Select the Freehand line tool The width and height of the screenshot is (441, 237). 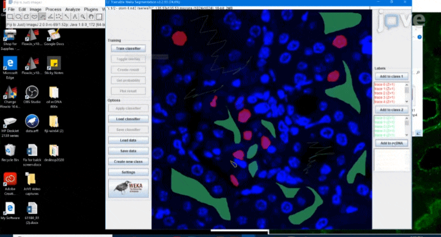tap(43, 16)
